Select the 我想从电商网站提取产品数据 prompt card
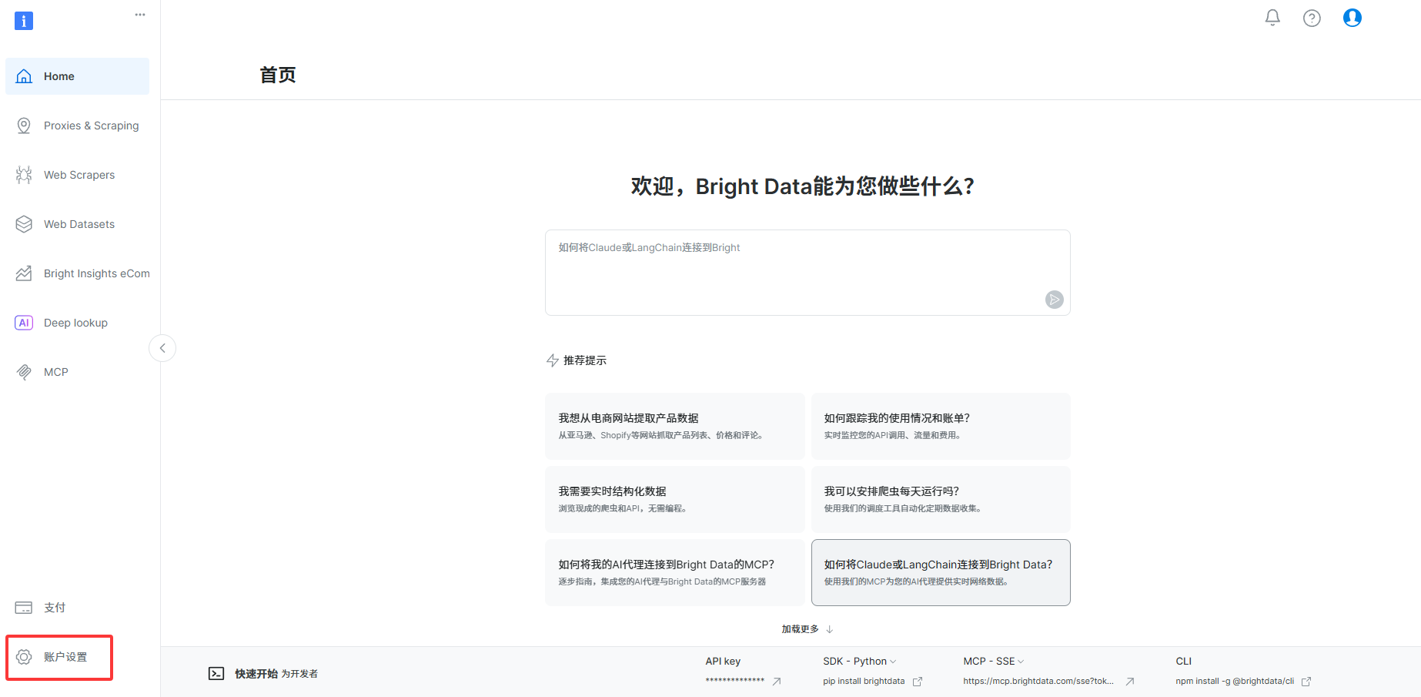This screenshot has width=1421, height=697. (675, 427)
